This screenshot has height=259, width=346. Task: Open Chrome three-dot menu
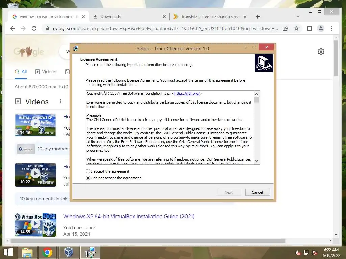tap(331, 28)
